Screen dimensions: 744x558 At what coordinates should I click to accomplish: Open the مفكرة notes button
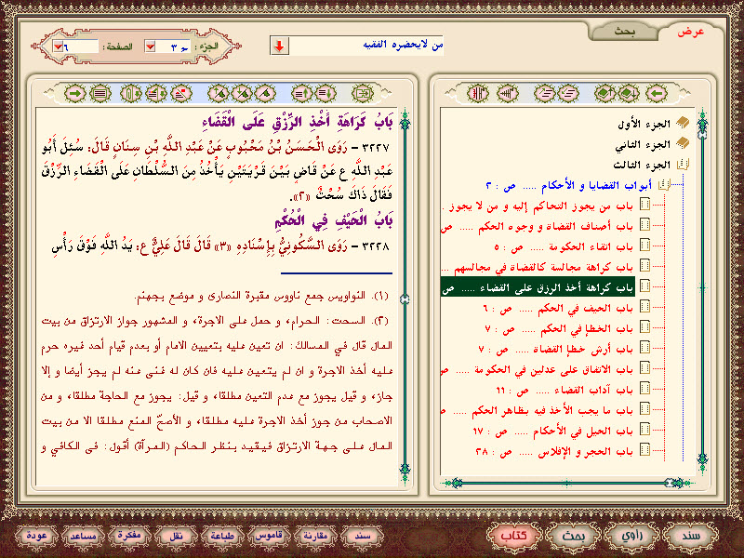129,537
